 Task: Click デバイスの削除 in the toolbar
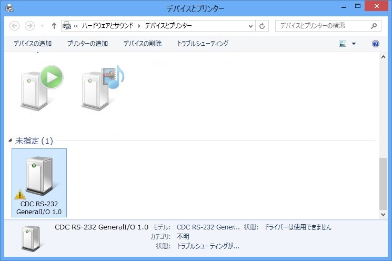(142, 44)
